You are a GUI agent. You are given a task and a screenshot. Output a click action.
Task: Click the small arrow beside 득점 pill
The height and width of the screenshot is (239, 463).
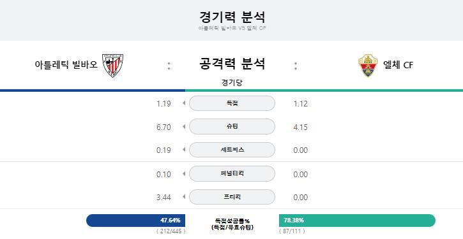click(x=184, y=103)
